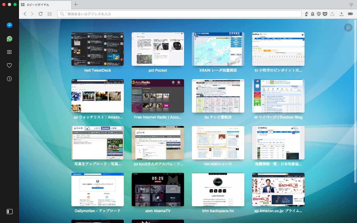Viewport: 357px width, 223px height.
Task: Open Messenger from the Opera sidebar
Action: (x=9, y=25)
